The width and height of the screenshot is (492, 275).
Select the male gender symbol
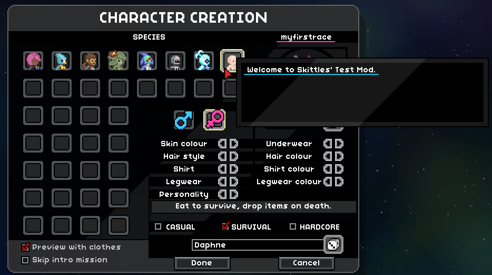click(183, 120)
